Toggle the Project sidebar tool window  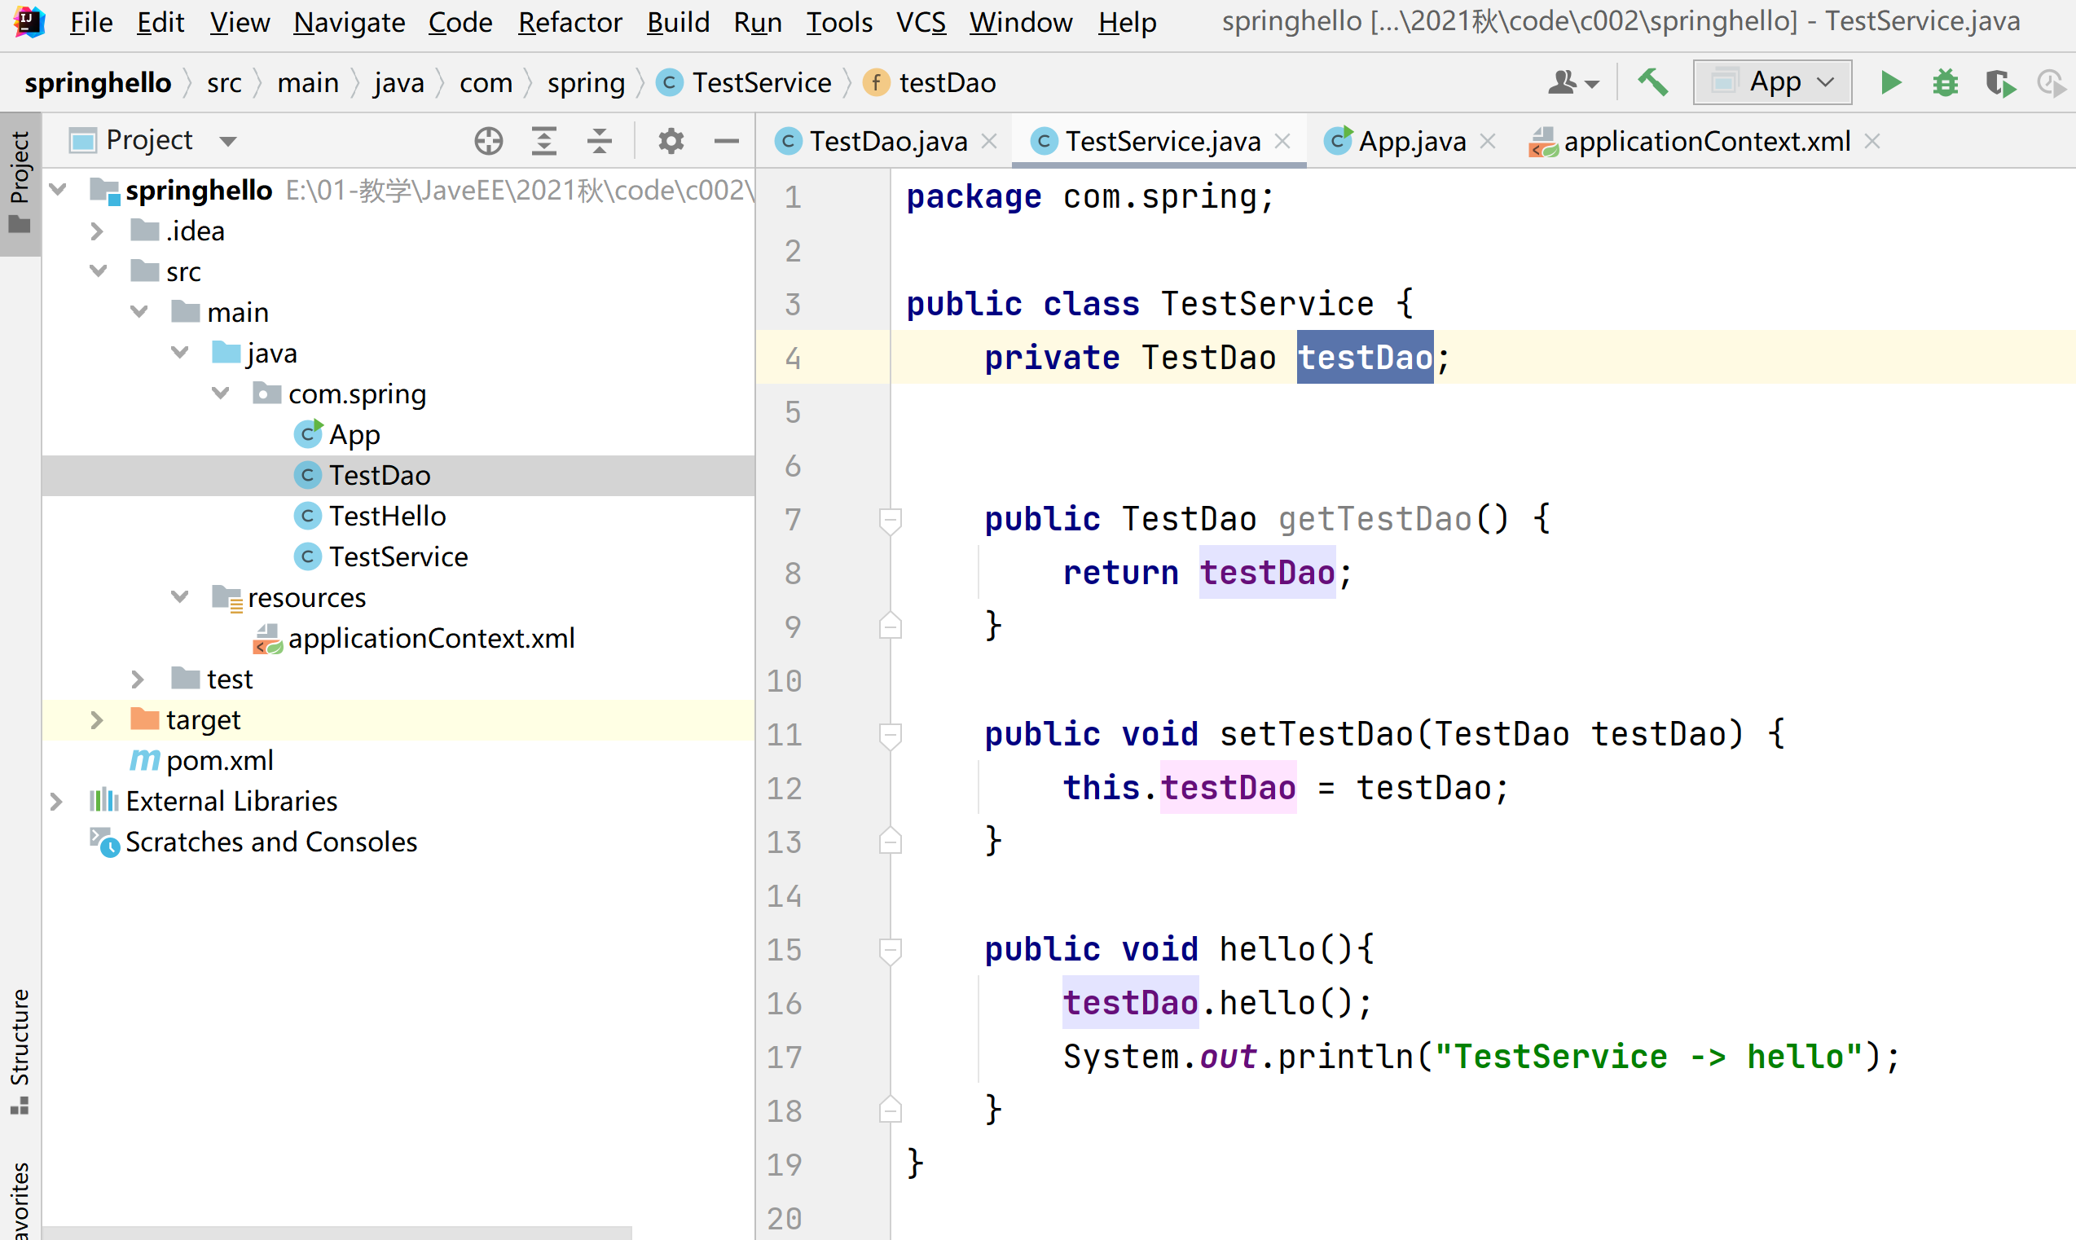pyautogui.click(x=20, y=180)
